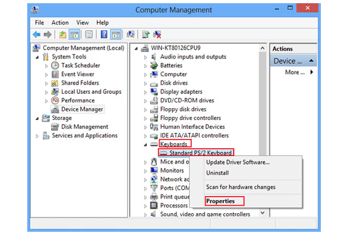This screenshot has height=235, width=347.
Task: Collapse the System Tools node
Action: (x=37, y=57)
